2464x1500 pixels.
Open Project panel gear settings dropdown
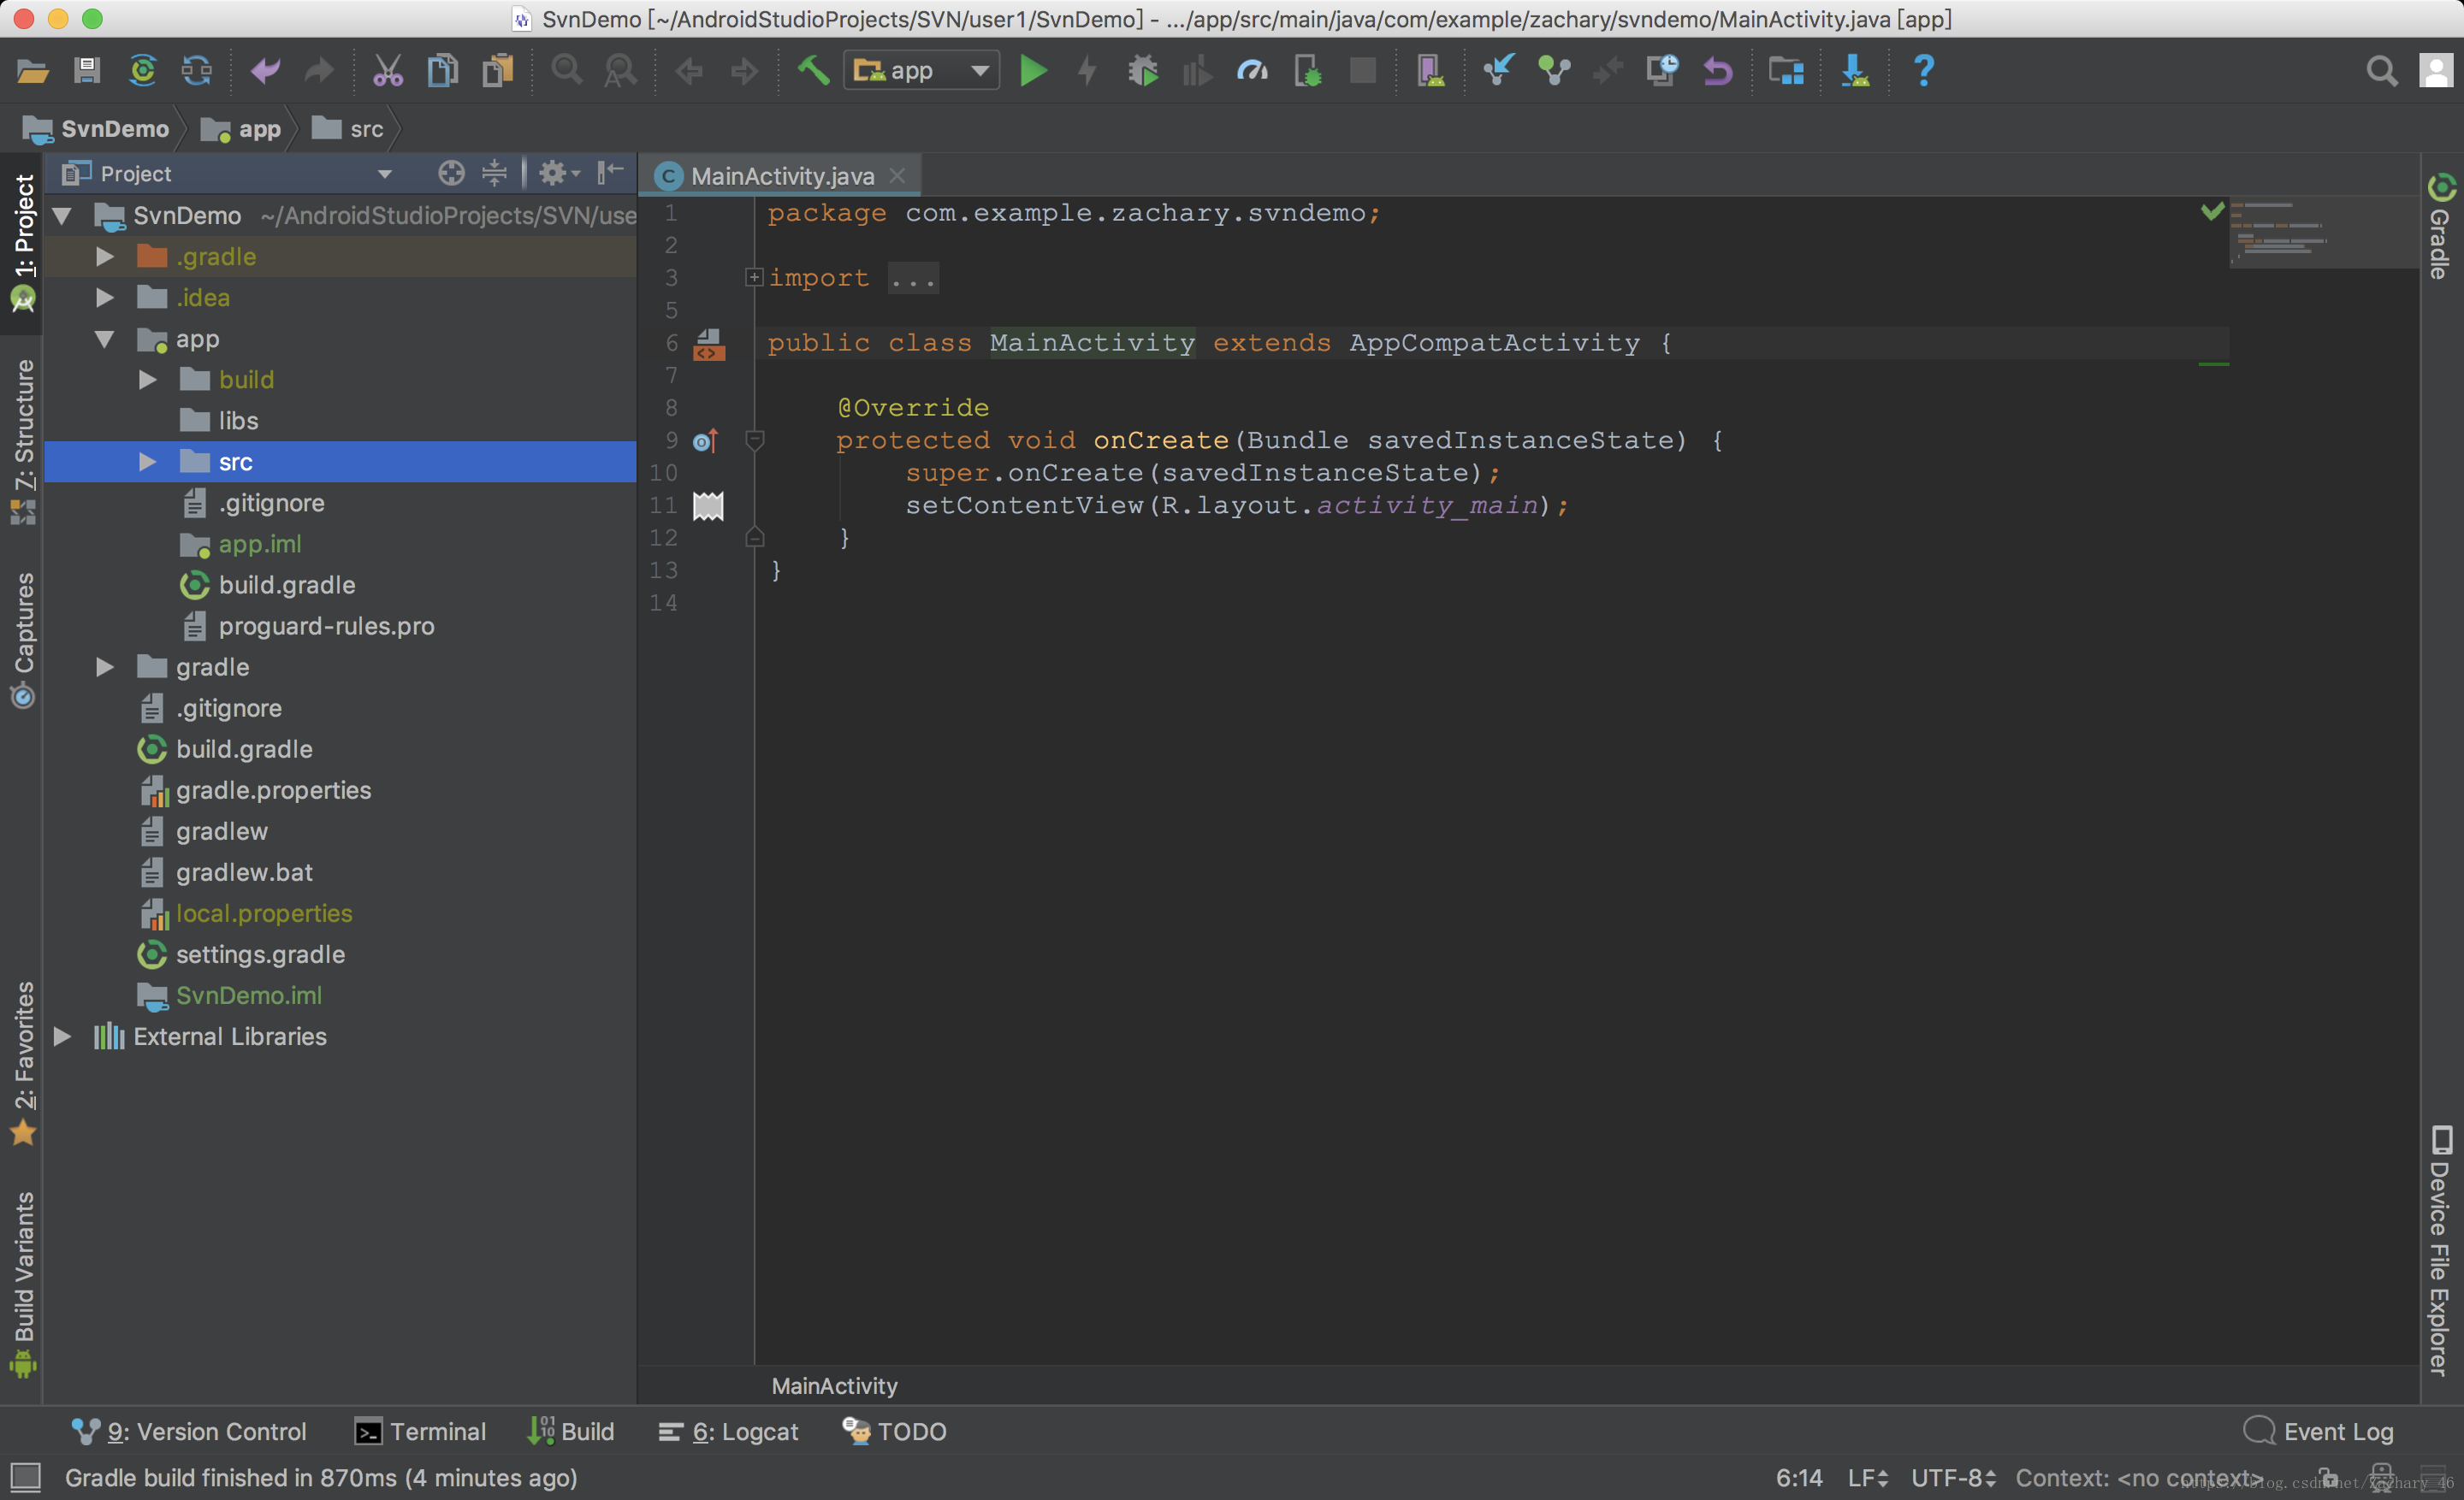559,174
